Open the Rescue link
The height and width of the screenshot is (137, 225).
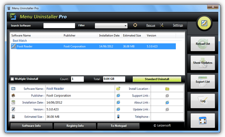[151, 25]
